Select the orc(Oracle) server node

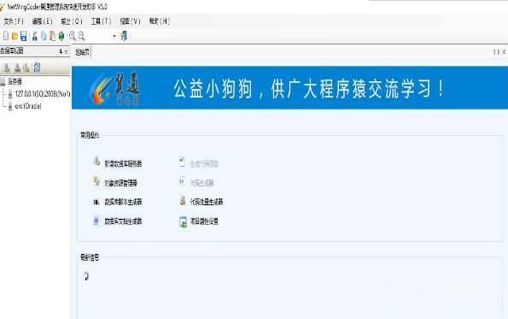pyautogui.click(x=28, y=106)
